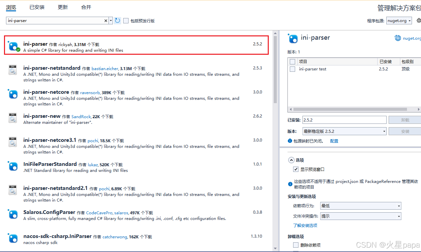Open the 程序包源 nuget.org dropdown

[x=399, y=21]
